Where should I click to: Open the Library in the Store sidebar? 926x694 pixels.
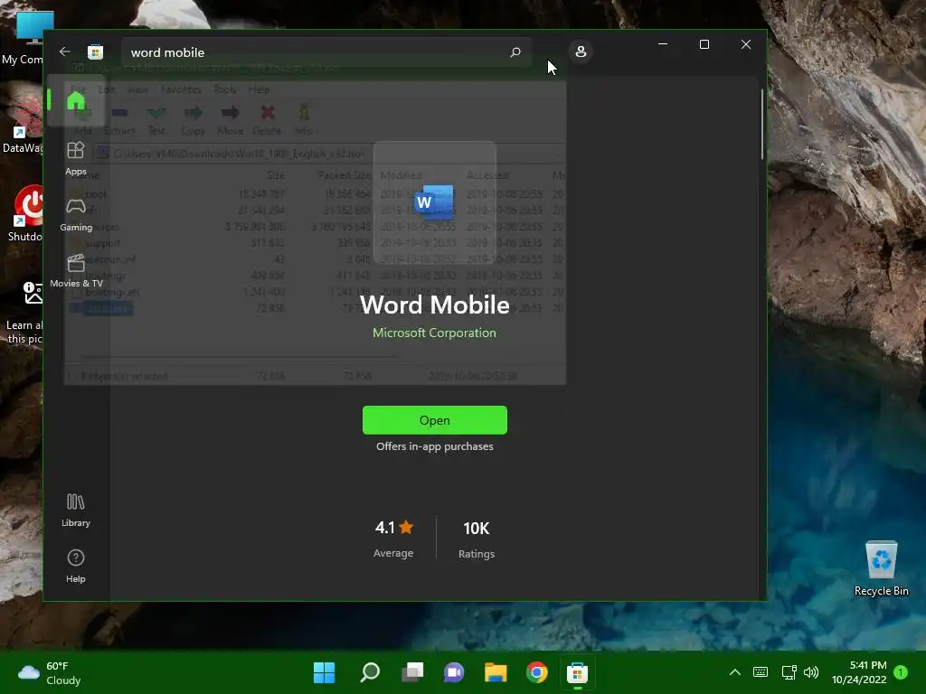click(x=76, y=510)
